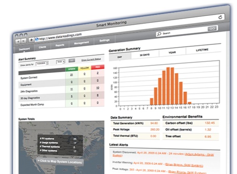Open the alert date dropdown

pyautogui.click(x=42, y=63)
